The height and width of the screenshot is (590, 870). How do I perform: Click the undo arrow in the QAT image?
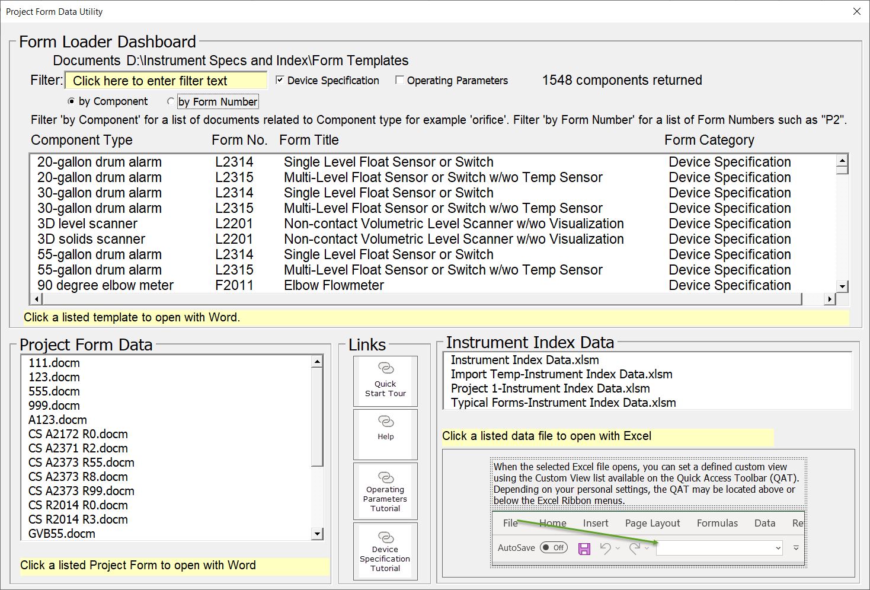(605, 548)
